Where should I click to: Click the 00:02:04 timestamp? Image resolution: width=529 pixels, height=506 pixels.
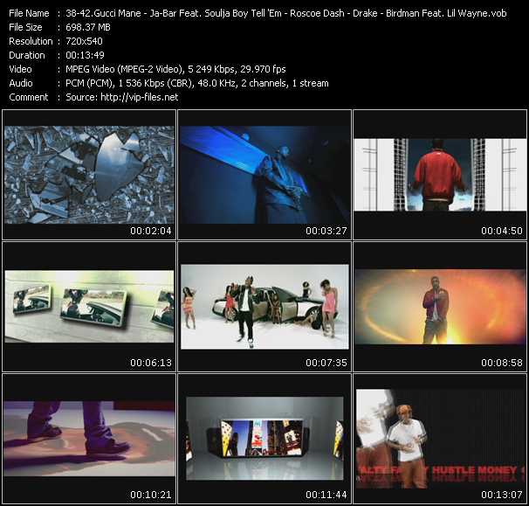pyautogui.click(x=151, y=231)
